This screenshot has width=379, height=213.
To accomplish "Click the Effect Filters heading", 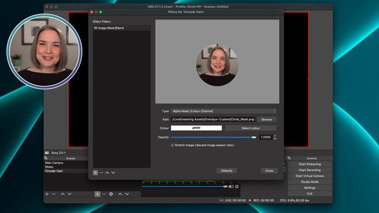I will [101, 21].
